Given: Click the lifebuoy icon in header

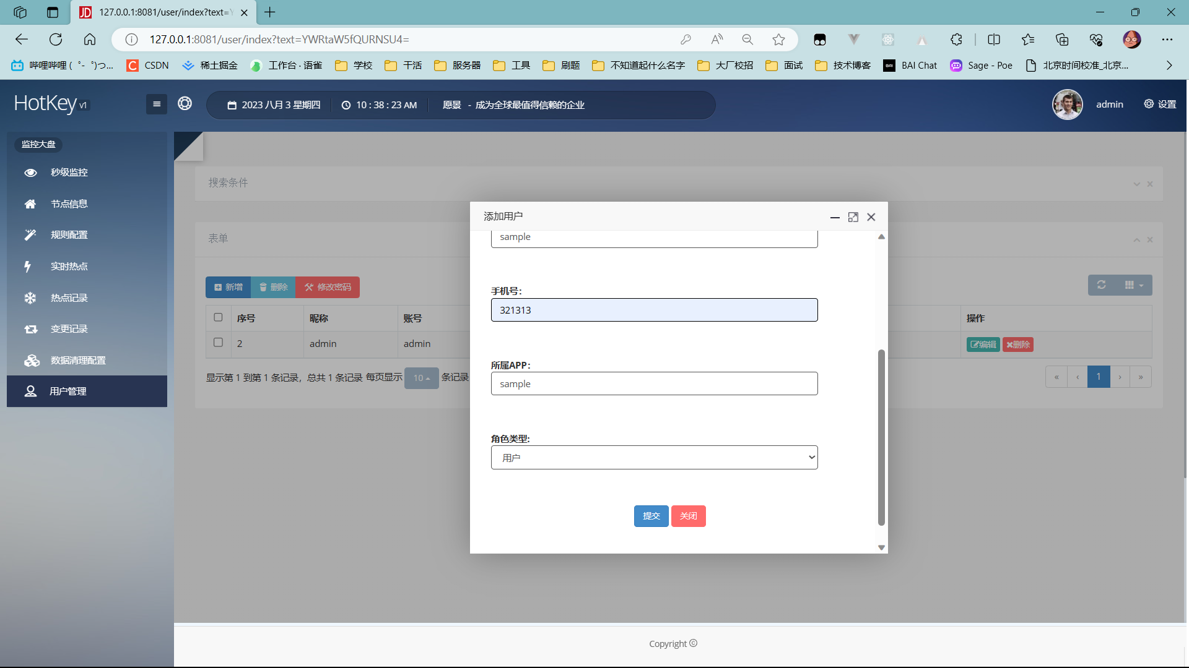Looking at the screenshot, I should click(185, 103).
